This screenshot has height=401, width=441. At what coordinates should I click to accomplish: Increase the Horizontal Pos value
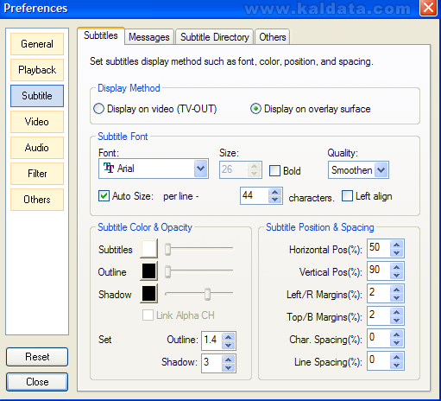pyautogui.click(x=397, y=245)
